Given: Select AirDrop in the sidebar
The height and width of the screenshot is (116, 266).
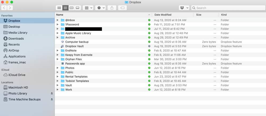Looking at the screenshot, I should [x=14, y=50].
